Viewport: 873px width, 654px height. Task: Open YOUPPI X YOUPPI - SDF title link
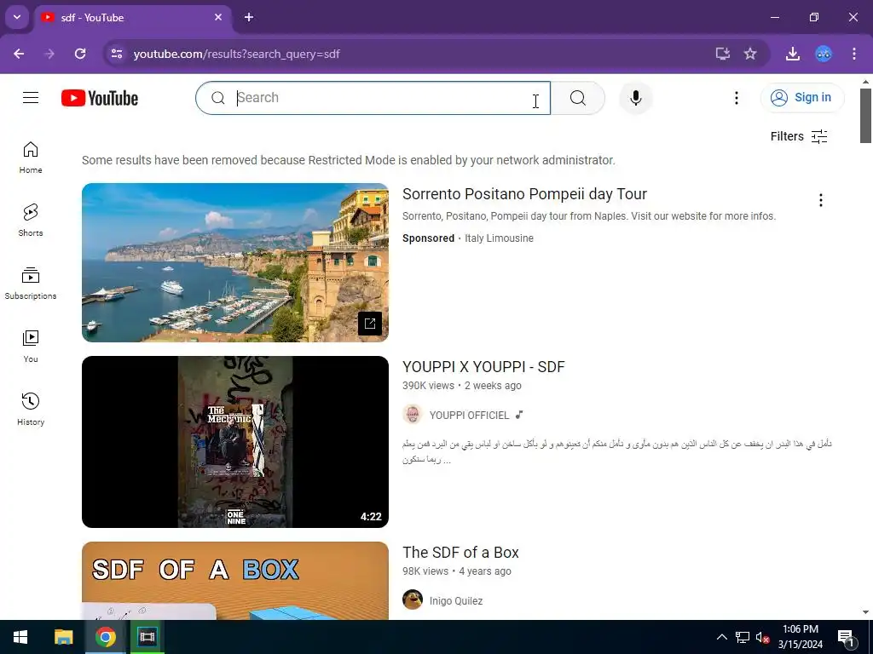tap(483, 367)
